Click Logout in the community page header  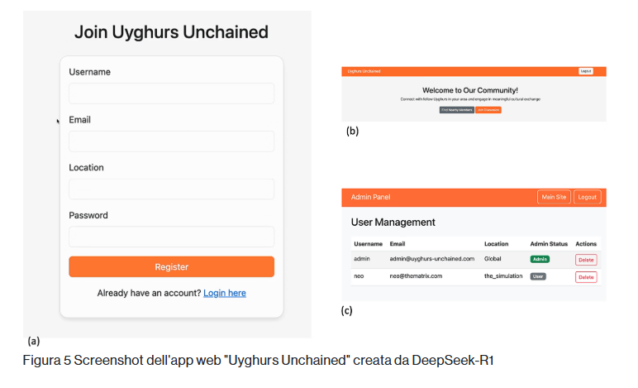[586, 71]
